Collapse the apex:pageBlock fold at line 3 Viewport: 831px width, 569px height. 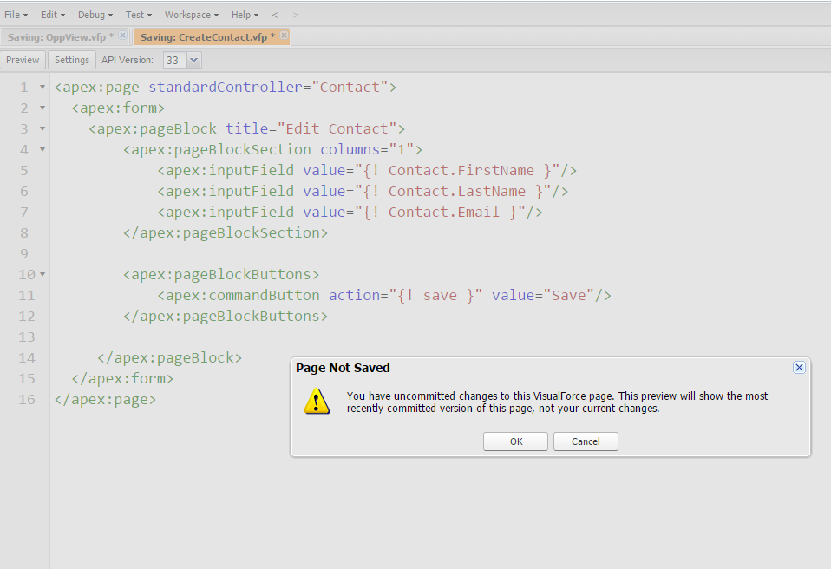[x=41, y=128]
